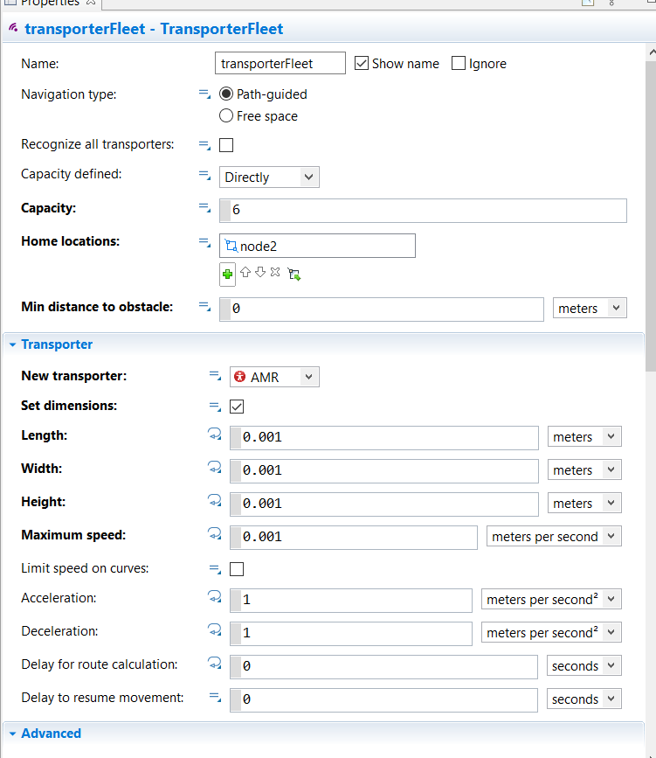656x758 pixels.
Task: Open Length units dropdown
Action: (584, 436)
